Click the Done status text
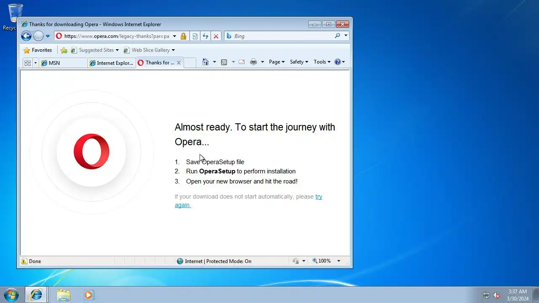Image resolution: width=539 pixels, height=303 pixels. click(x=35, y=261)
